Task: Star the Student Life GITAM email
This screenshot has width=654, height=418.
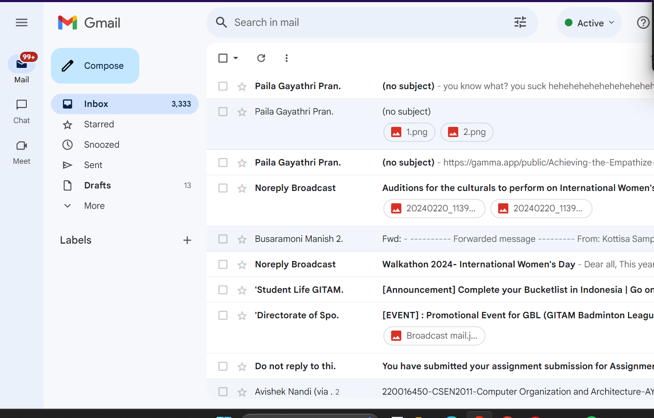Action: (242, 290)
